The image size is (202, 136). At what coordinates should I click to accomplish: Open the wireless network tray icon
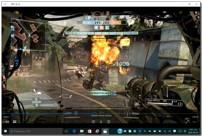tap(165, 131)
